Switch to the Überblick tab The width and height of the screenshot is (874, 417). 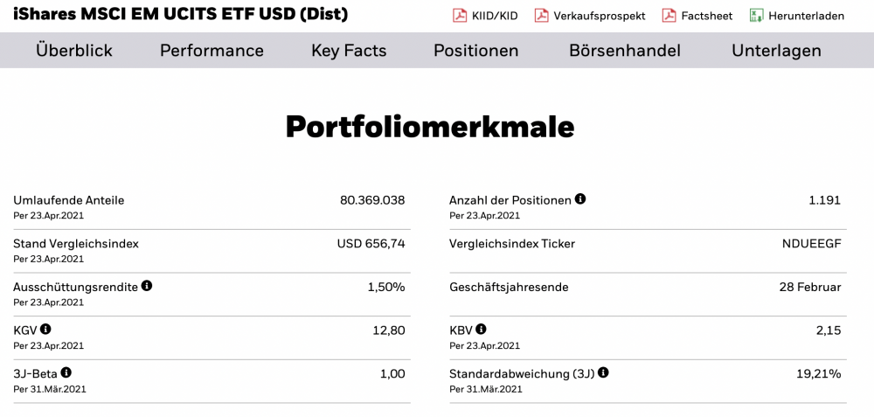(74, 51)
